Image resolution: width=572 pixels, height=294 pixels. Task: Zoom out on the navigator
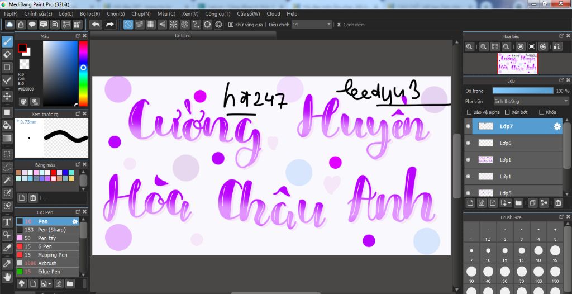tap(506, 47)
